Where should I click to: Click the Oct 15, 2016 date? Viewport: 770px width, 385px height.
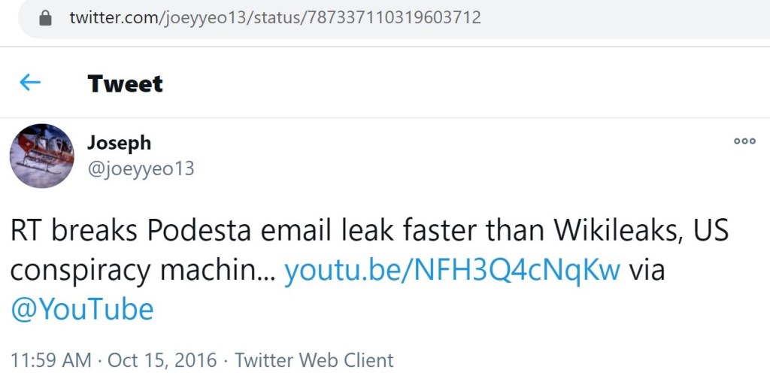(x=162, y=360)
